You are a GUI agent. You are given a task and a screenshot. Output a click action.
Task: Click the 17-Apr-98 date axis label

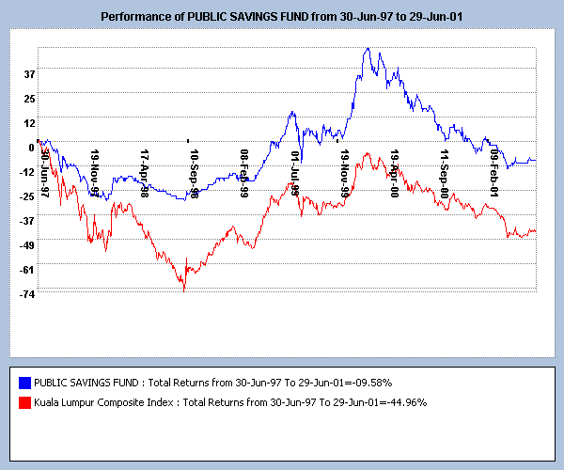[144, 173]
